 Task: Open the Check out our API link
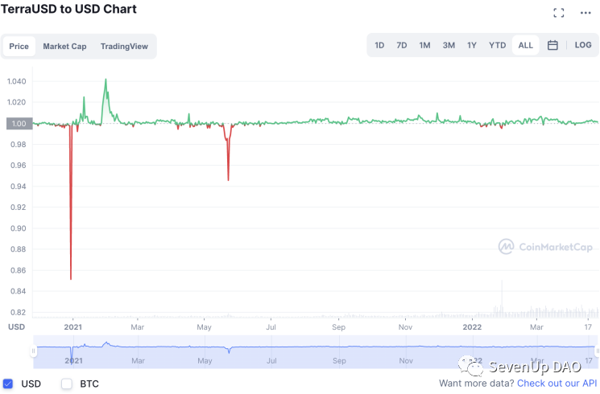coord(557,384)
